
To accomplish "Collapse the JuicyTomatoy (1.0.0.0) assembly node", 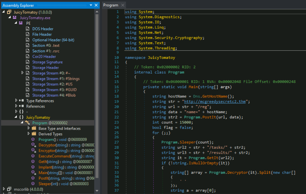I will 4,12.
